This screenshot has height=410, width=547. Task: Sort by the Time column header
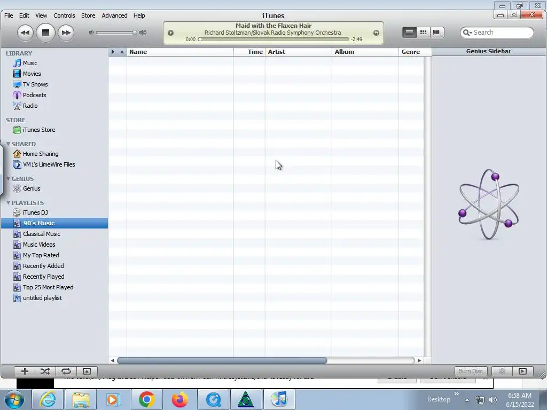[x=249, y=52]
